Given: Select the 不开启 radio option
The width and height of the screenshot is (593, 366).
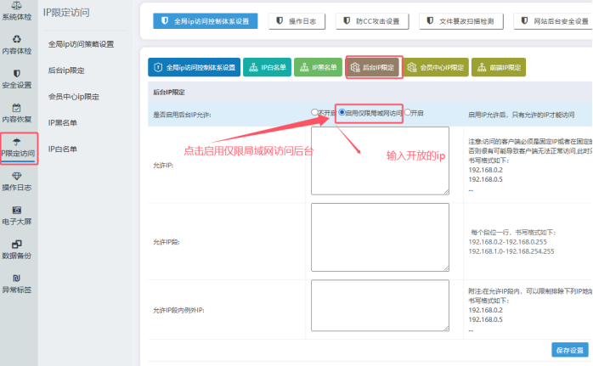Looking at the screenshot, I should tap(315, 112).
